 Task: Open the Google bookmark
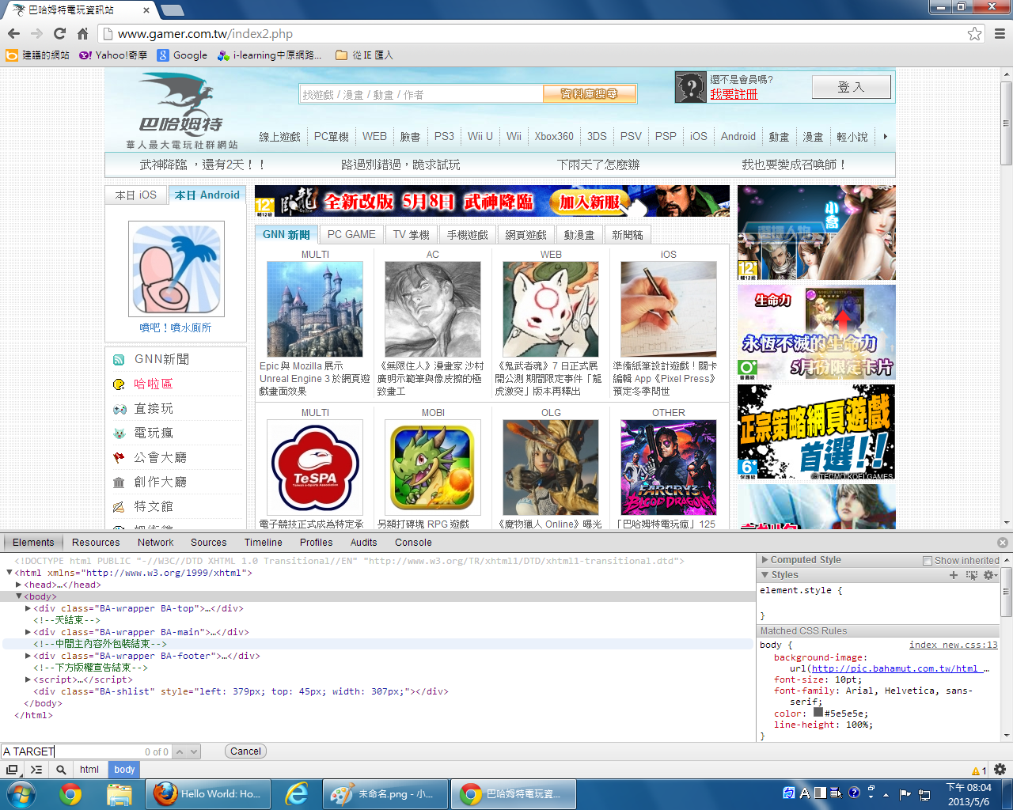tap(182, 55)
